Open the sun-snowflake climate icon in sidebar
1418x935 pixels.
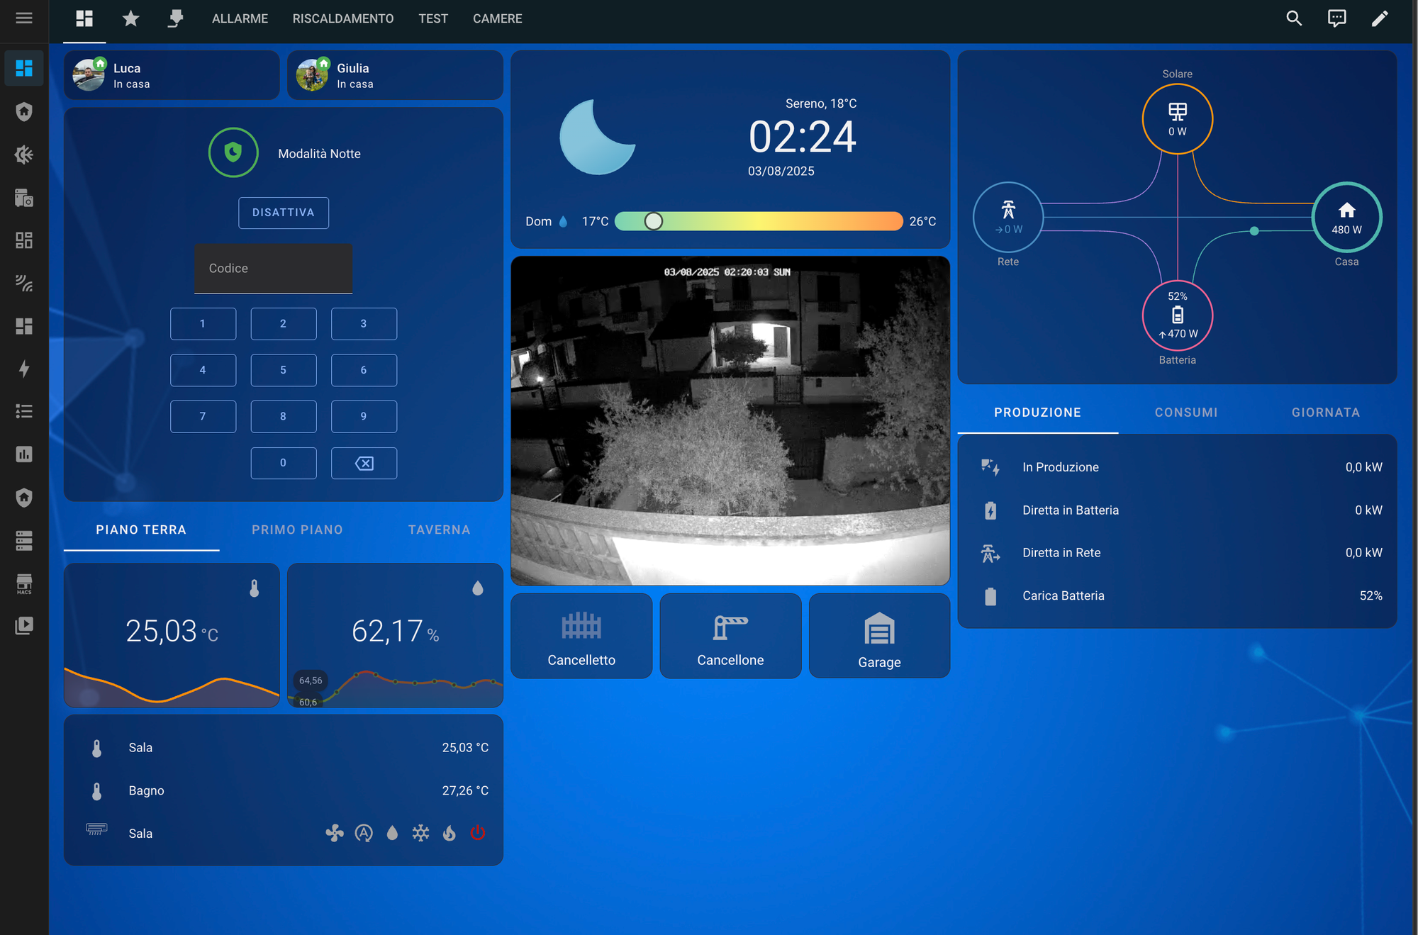pyautogui.click(x=24, y=155)
